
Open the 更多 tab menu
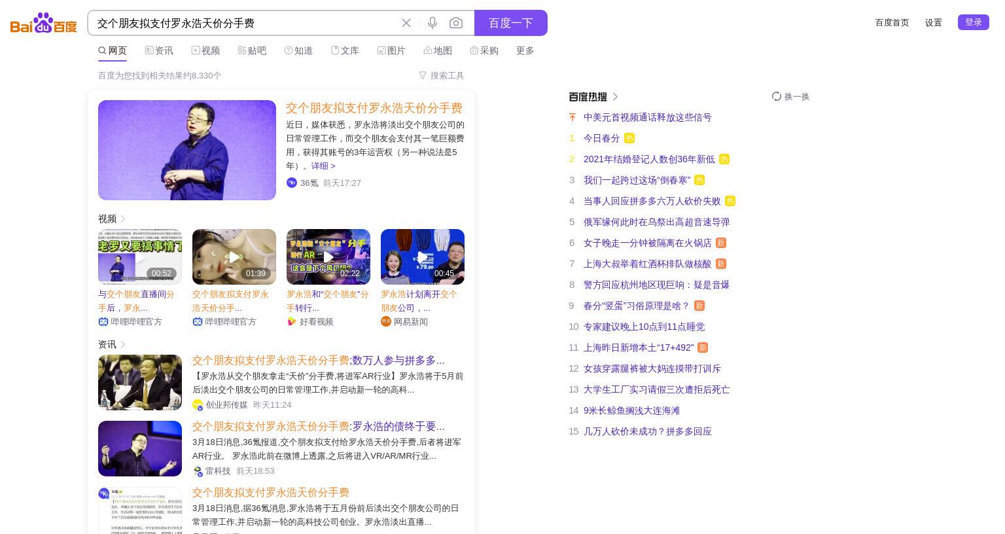(x=525, y=50)
